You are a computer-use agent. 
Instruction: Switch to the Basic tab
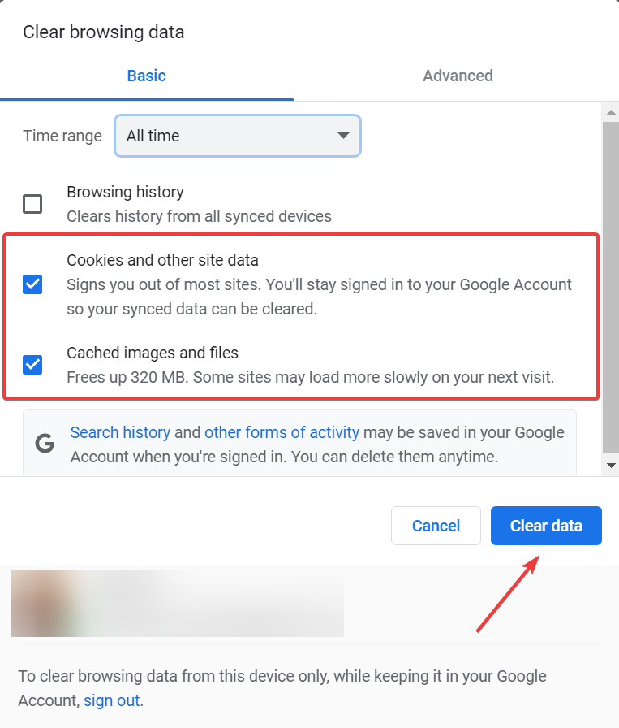coord(147,76)
